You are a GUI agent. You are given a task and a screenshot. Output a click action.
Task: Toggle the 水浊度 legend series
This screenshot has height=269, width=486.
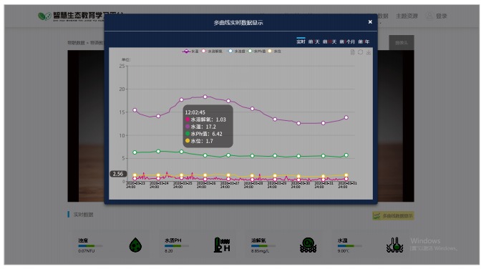click(236, 51)
